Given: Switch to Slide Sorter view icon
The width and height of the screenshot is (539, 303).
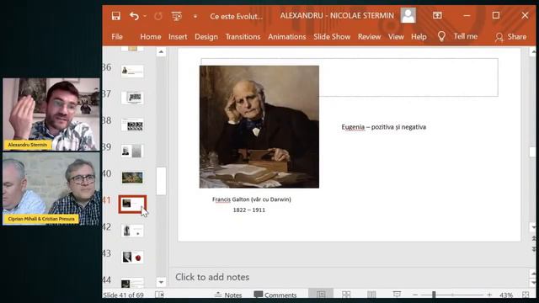Looking at the screenshot, I should pyautogui.click(x=346, y=295).
